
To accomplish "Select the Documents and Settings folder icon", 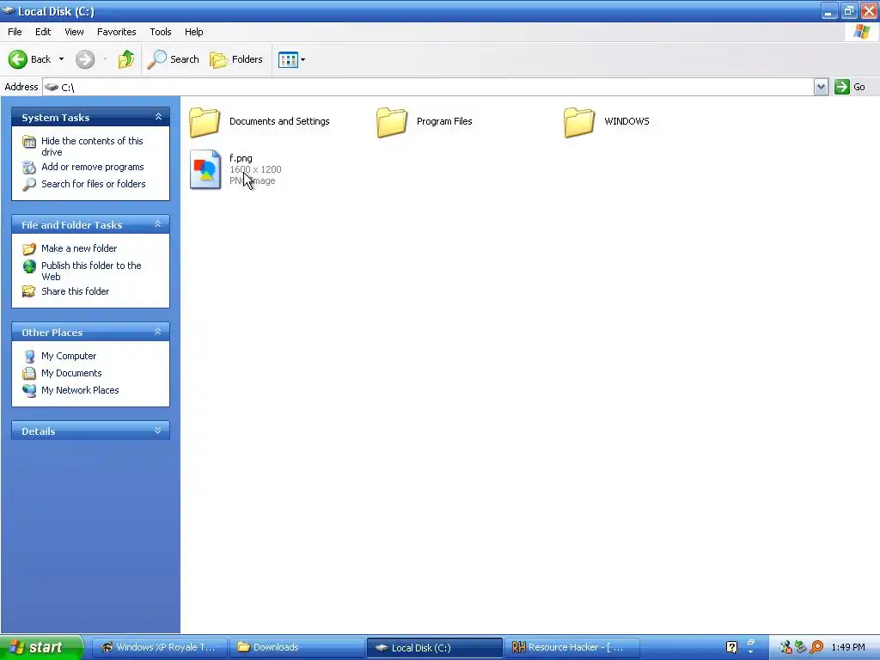I will pos(205,122).
